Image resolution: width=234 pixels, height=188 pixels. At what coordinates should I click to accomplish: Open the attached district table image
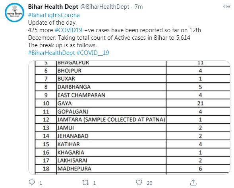pyautogui.click(x=129, y=118)
